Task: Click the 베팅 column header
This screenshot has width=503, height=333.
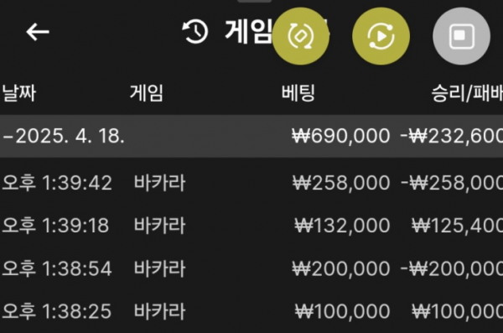Action: [298, 93]
